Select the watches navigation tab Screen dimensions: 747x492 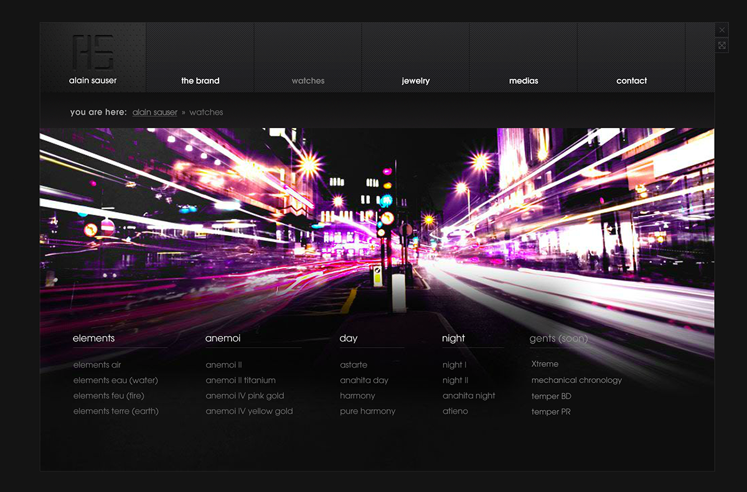click(308, 81)
